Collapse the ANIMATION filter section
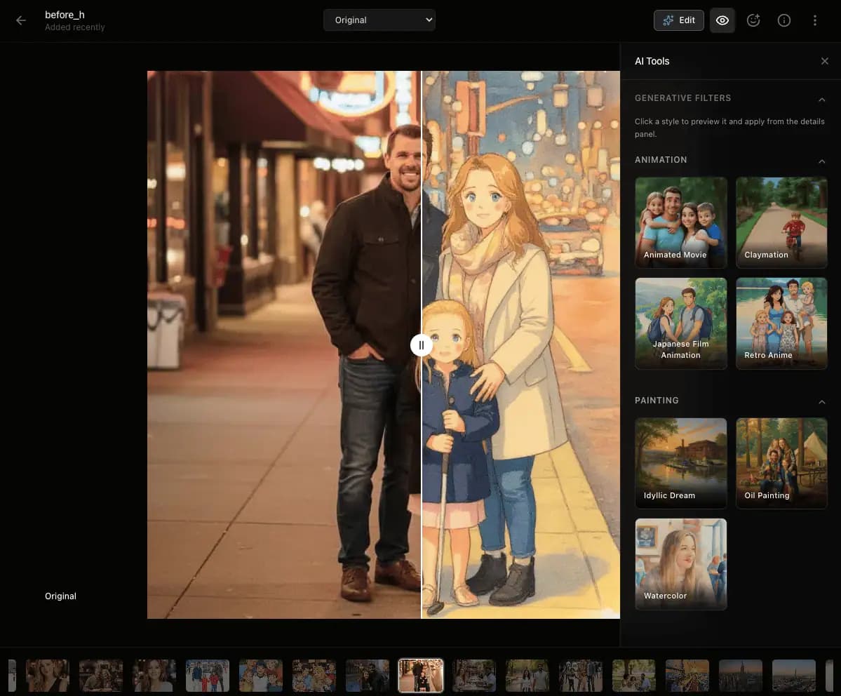 pos(821,161)
